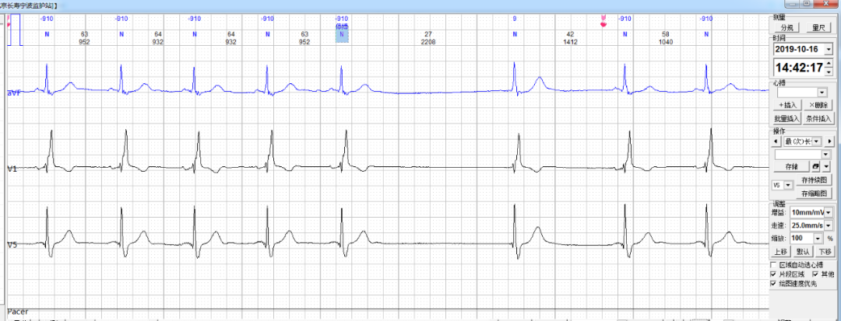This screenshot has width=841, height=321.
Task: Click the +插入 insert beat button
Action: point(787,106)
